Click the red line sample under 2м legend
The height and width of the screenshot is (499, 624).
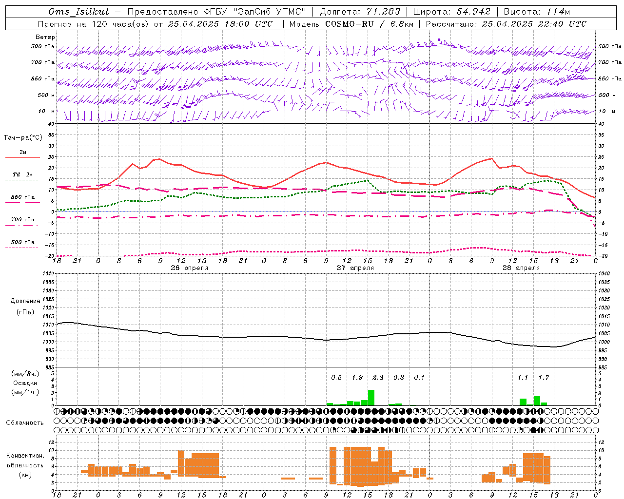[22, 157]
